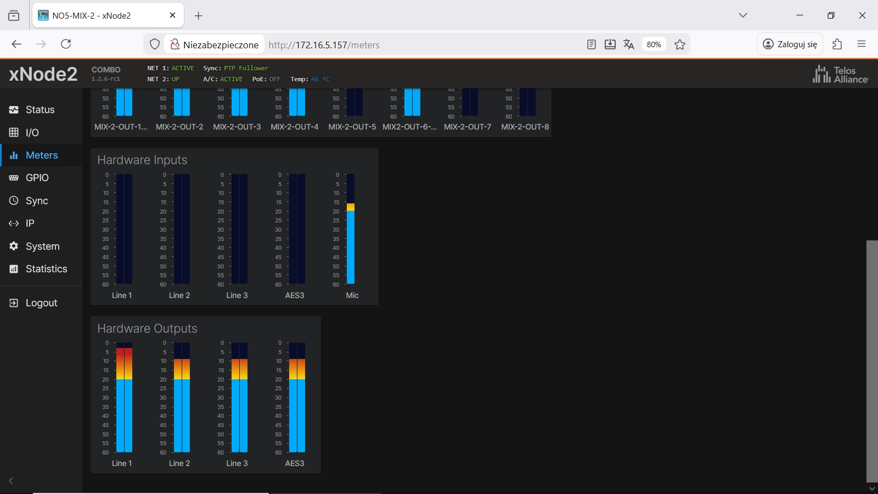Click the 80% zoom level indicator
Image resolution: width=878 pixels, height=494 pixels.
point(654,44)
